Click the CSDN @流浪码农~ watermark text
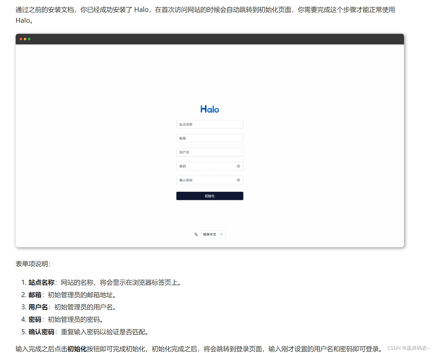The width and height of the screenshot is (434, 353). (x=408, y=348)
